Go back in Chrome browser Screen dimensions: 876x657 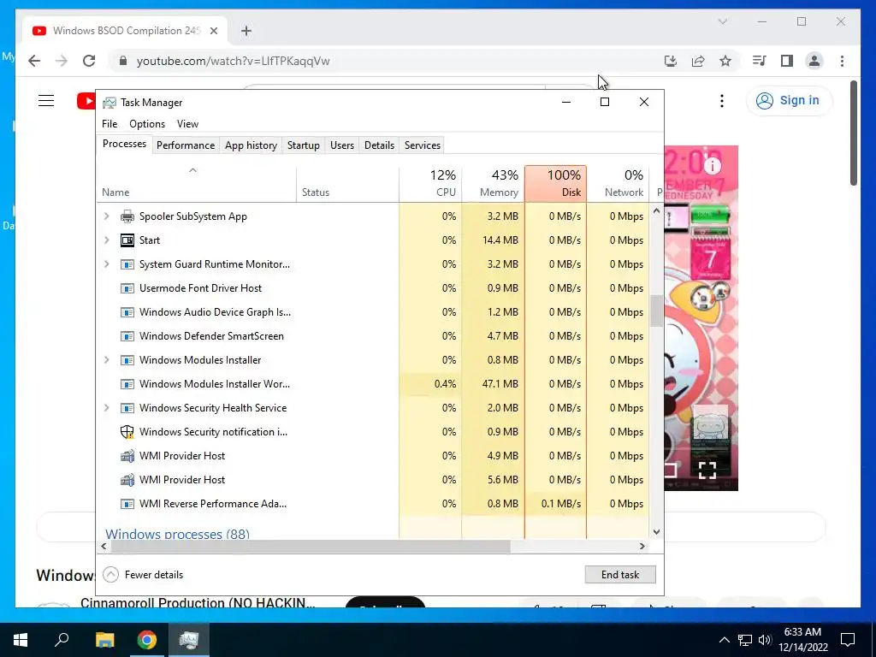[34, 61]
